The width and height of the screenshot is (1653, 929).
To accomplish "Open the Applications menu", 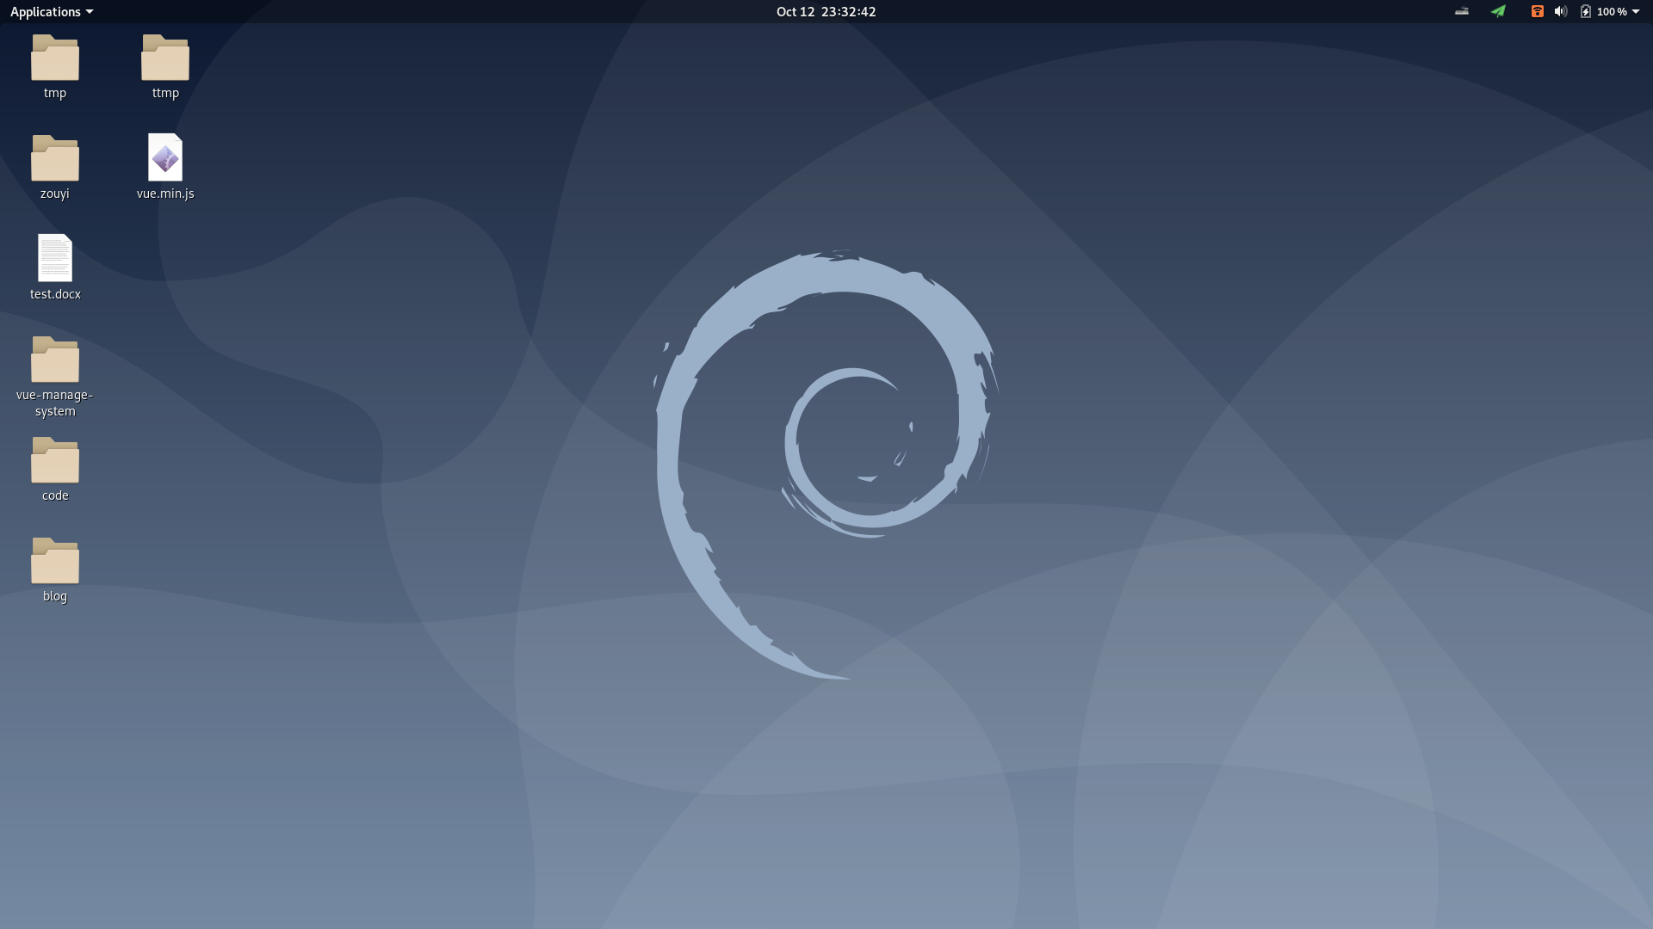I will (x=45, y=11).
